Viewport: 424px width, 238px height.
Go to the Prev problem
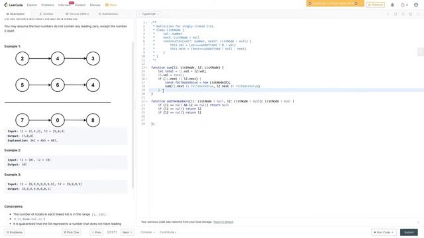tap(96, 232)
